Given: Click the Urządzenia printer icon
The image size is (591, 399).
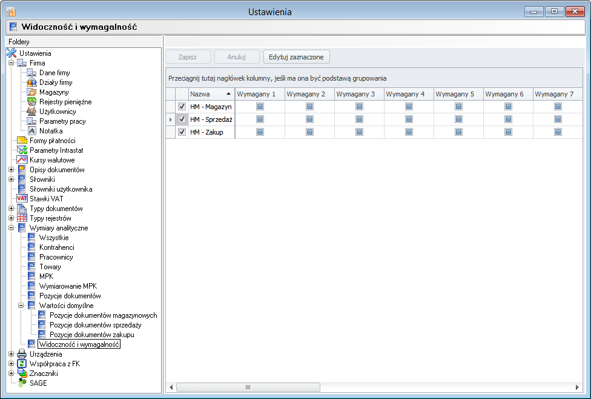Looking at the screenshot, I should point(22,354).
